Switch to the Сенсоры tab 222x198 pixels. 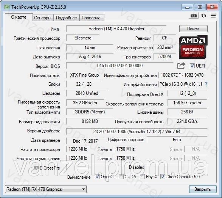tap(43, 18)
